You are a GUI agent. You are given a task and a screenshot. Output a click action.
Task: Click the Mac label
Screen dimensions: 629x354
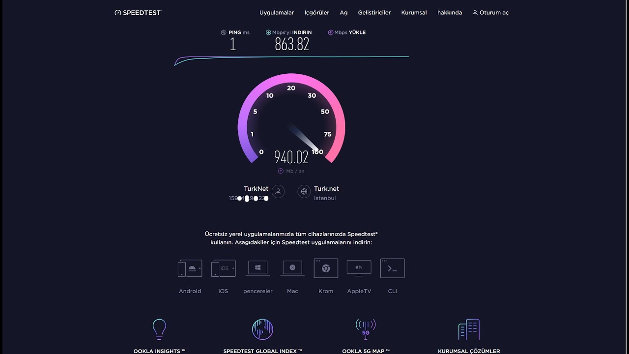(x=292, y=291)
